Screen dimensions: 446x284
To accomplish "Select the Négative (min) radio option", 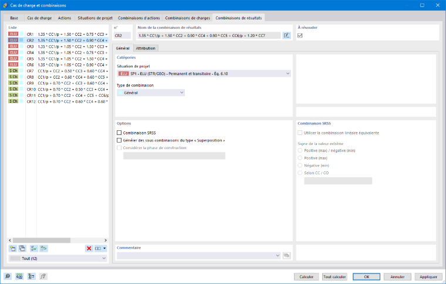I will [300, 165].
